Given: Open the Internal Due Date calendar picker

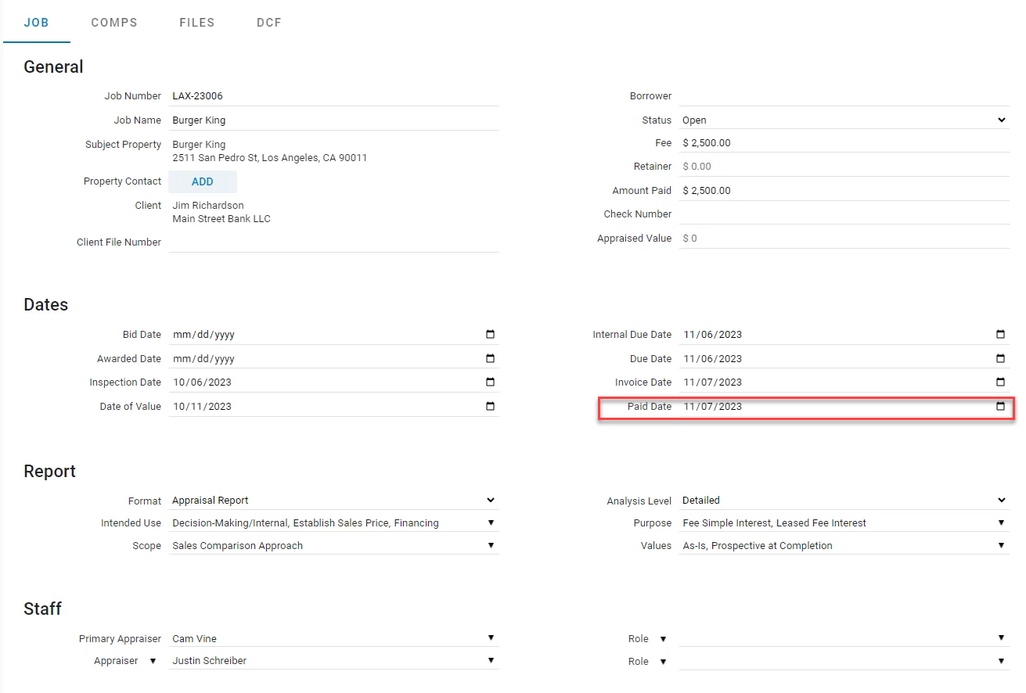Looking at the screenshot, I should (x=1000, y=335).
